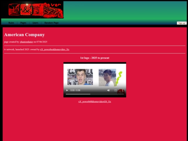The width and height of the screenshot is (188, 141).
Task: Open the Pages menu item
Action: click(x=23, y=23)
